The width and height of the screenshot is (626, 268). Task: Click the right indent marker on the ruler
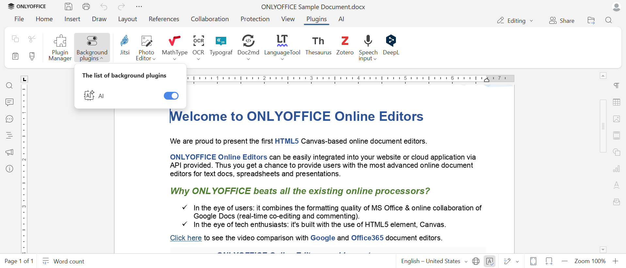487,80
